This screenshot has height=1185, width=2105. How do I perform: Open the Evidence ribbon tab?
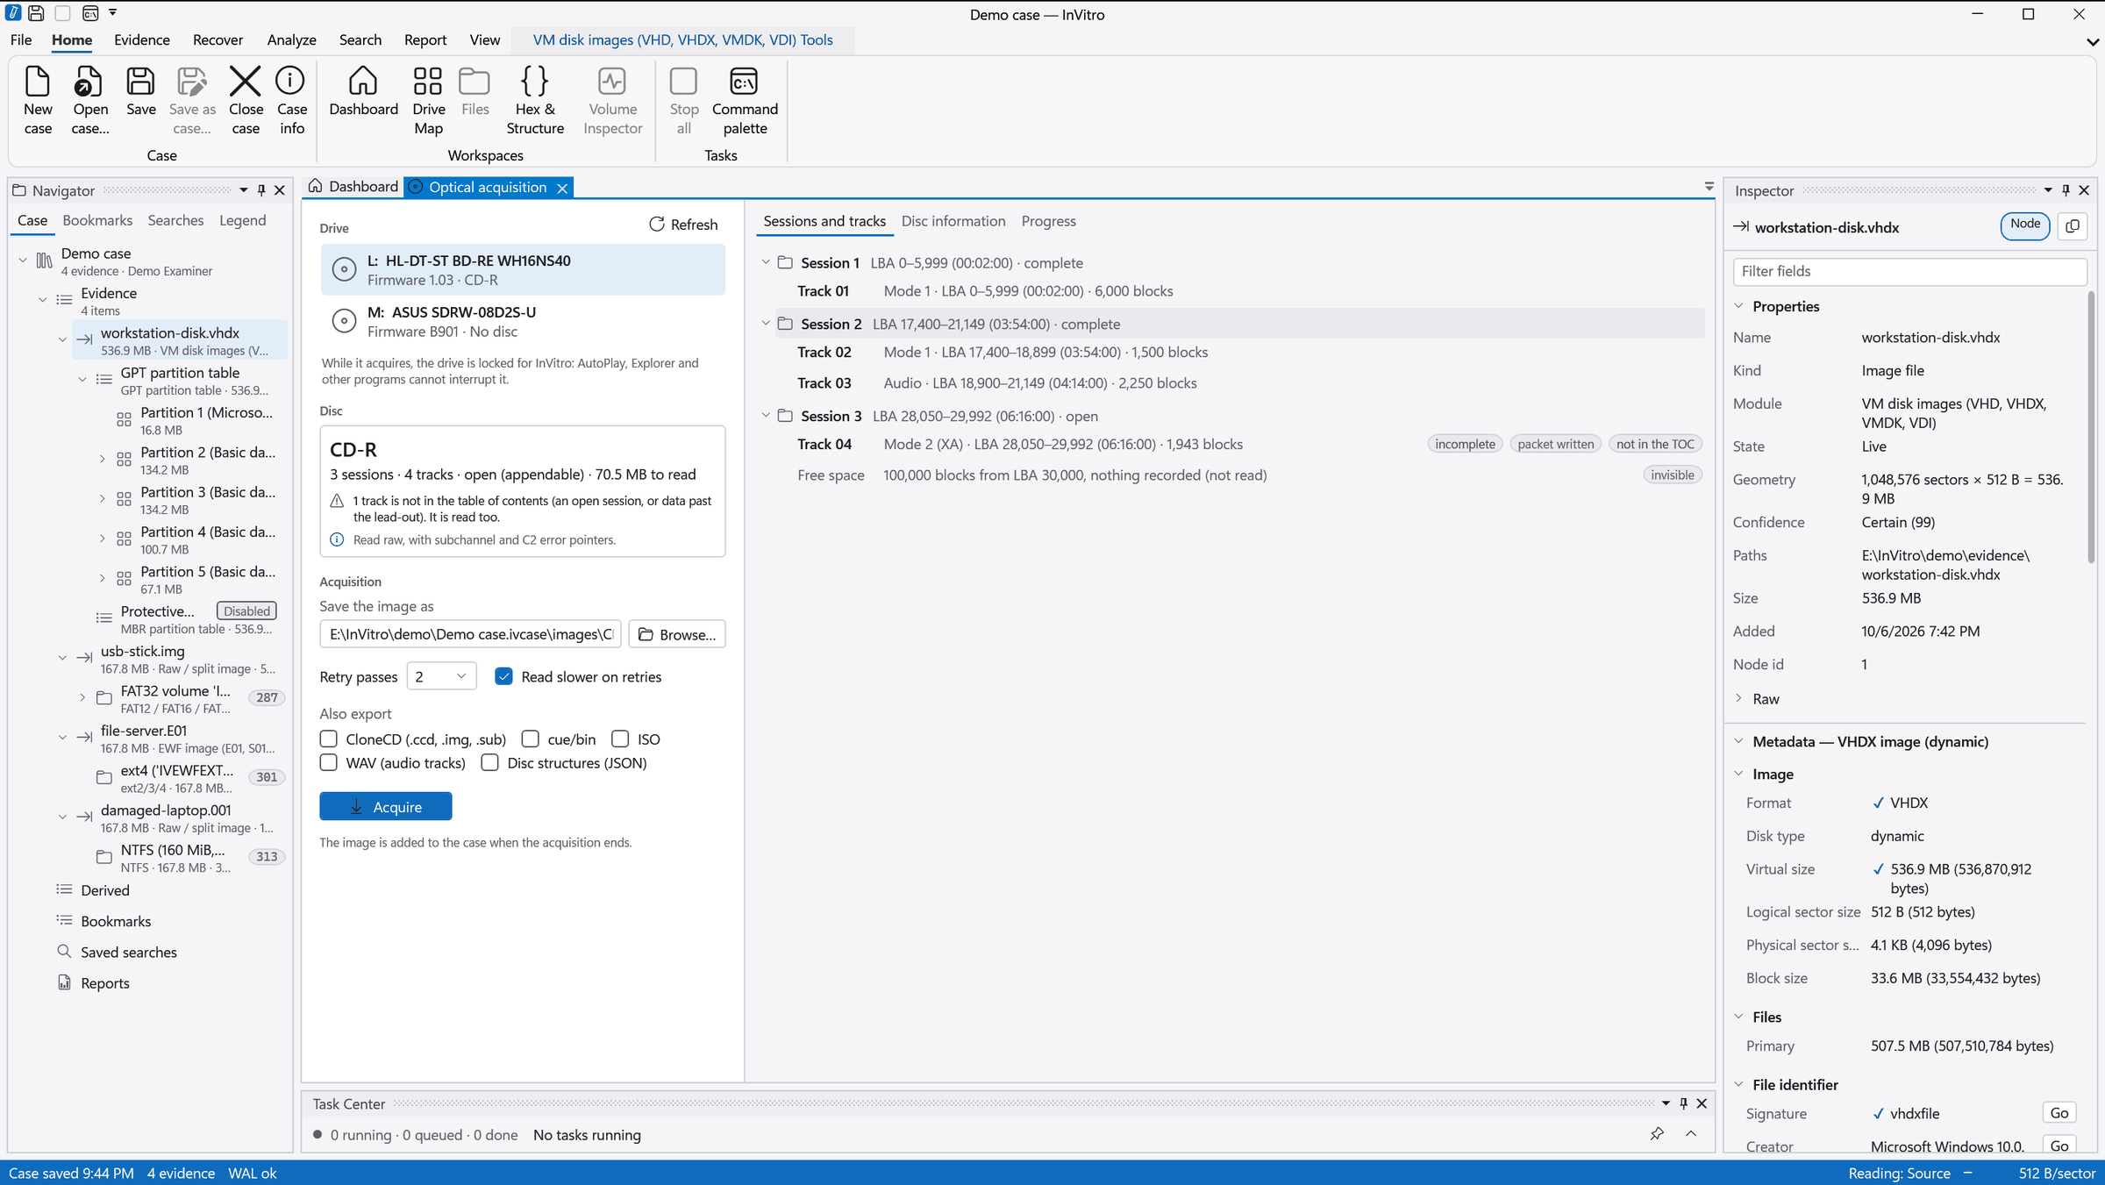pos(141,39)
